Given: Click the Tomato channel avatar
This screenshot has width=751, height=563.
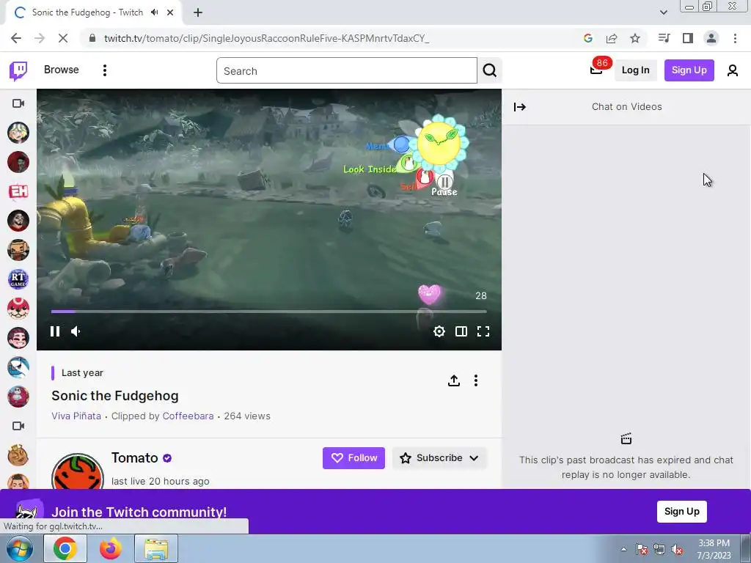Looking at the screenshot, I should coord(78,471).
